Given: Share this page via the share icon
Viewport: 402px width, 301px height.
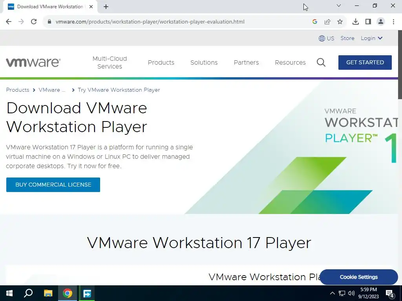Looking at the screenshot, I should [327, 22].
